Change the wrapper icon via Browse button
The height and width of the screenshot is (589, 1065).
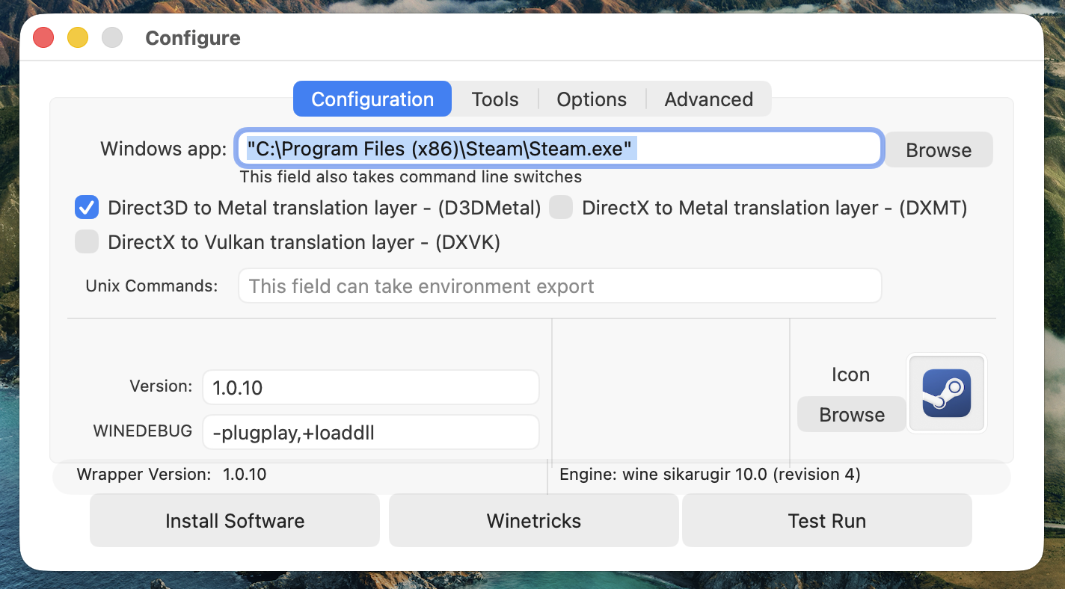851,413
